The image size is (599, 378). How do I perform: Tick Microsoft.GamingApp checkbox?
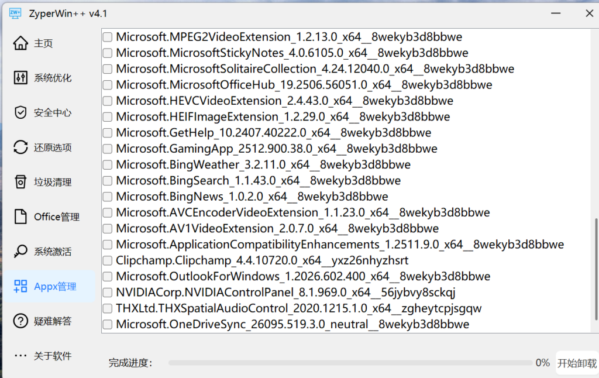(108, 149)
